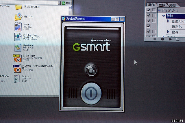This screenshot has width=185, height=123.
Task: Click the GSmart logo in Pocket Remote
Action: pos(91,47)
